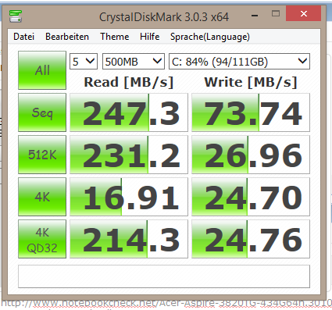
Task: Click the Read [MB/s] column header
Action: (129, 82)
